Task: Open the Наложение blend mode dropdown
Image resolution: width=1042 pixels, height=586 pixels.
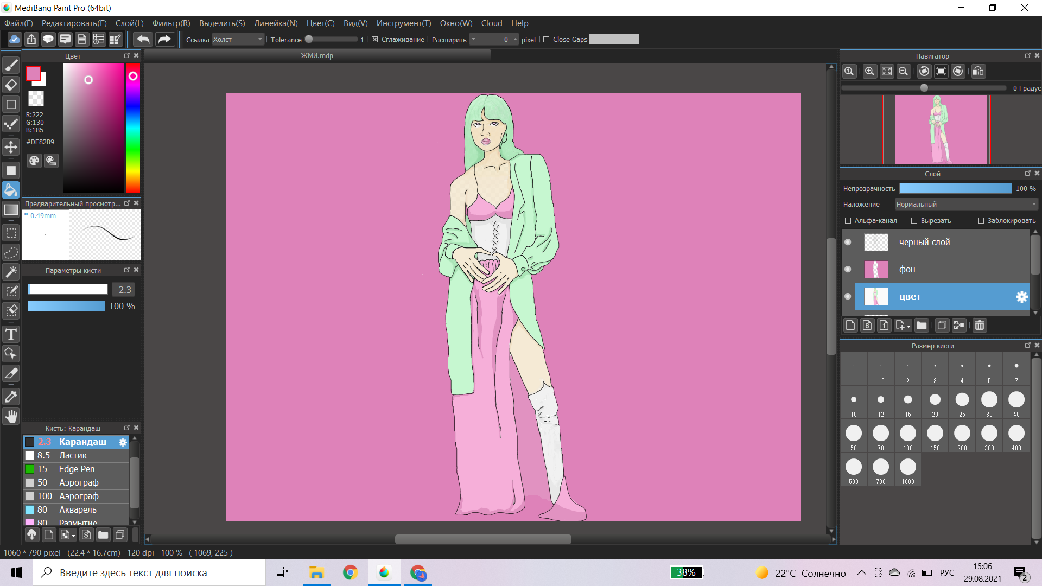Action: tap(966, 205)
